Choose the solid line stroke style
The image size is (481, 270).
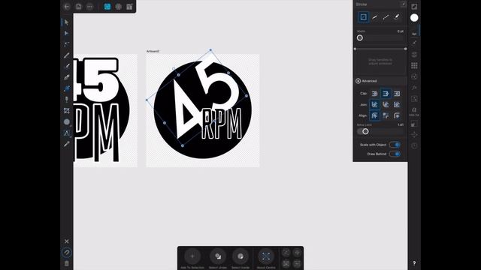click(374, 16)
